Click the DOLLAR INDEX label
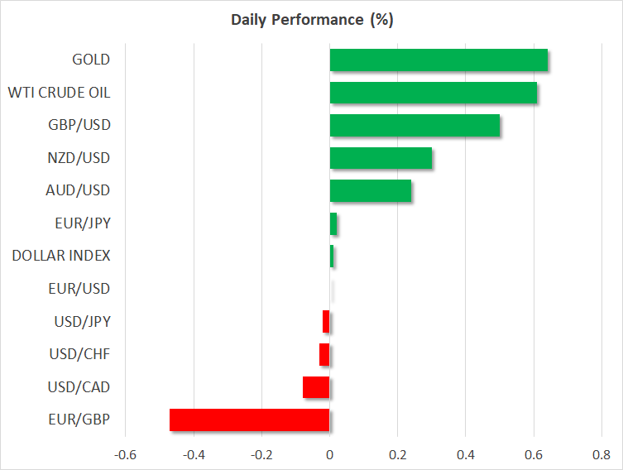The height and width of the screenshot is (470, 623). coord(61,256)
